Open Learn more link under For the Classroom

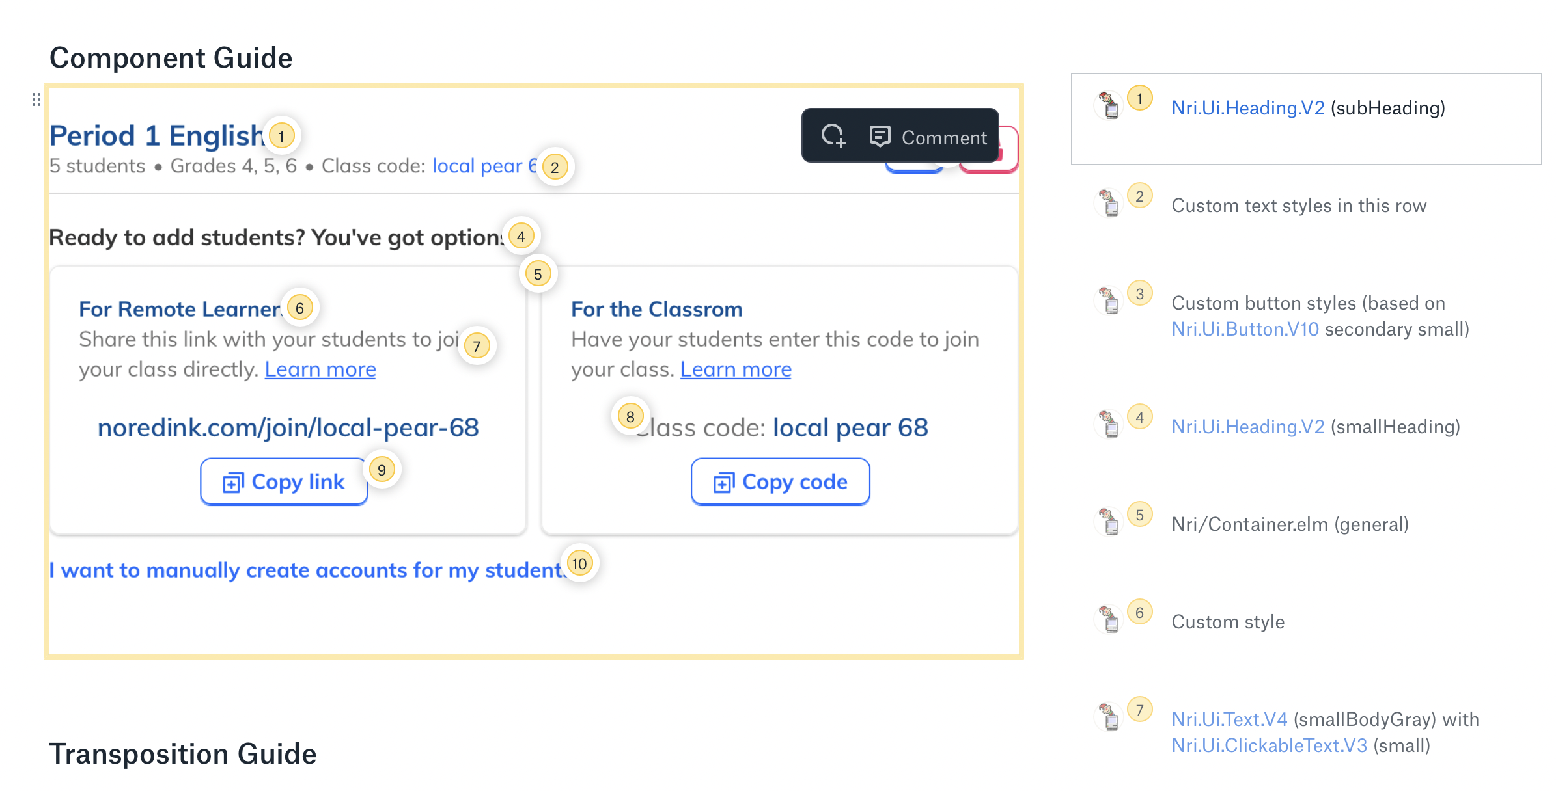click(736, 369)
